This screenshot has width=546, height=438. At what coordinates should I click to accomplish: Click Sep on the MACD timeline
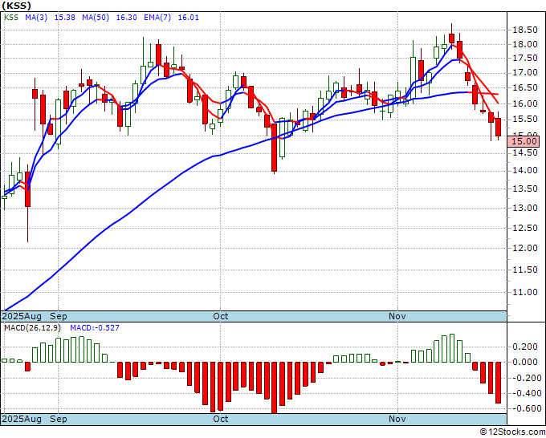[59, 419]
